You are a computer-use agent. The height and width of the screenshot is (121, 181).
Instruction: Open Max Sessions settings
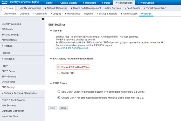(x=9, y=105)
